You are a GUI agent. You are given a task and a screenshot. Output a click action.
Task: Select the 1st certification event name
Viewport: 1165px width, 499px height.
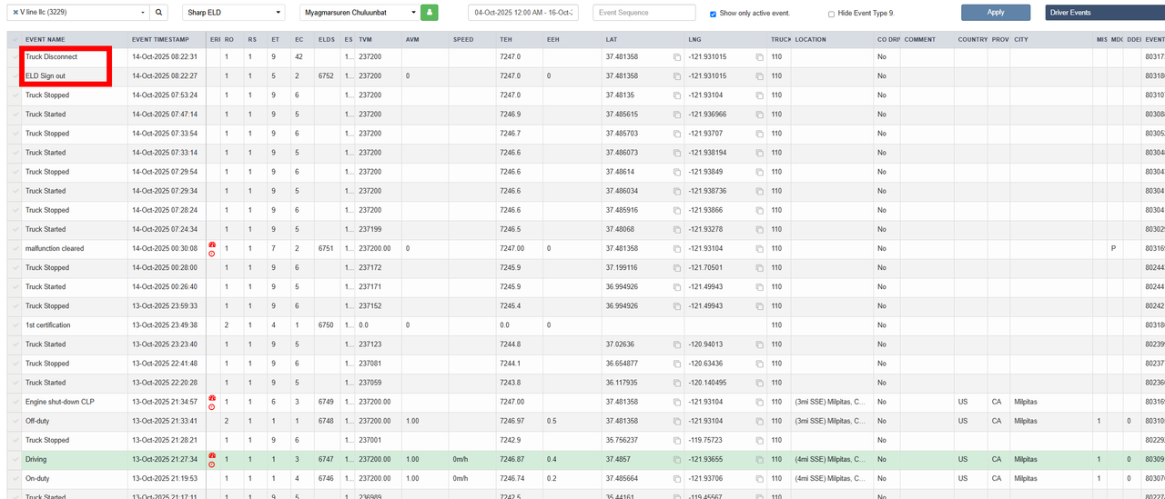(47, 325)
